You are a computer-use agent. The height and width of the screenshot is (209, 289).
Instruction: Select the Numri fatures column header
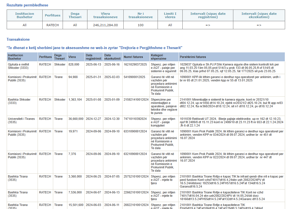tap(136, 57)
